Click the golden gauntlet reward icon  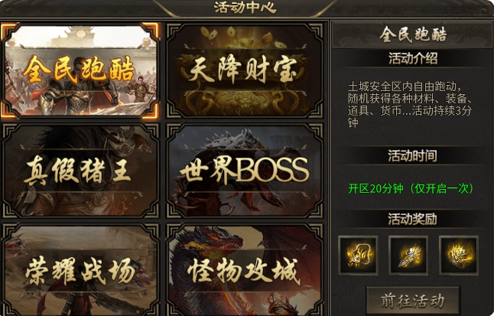pos(408,255)
